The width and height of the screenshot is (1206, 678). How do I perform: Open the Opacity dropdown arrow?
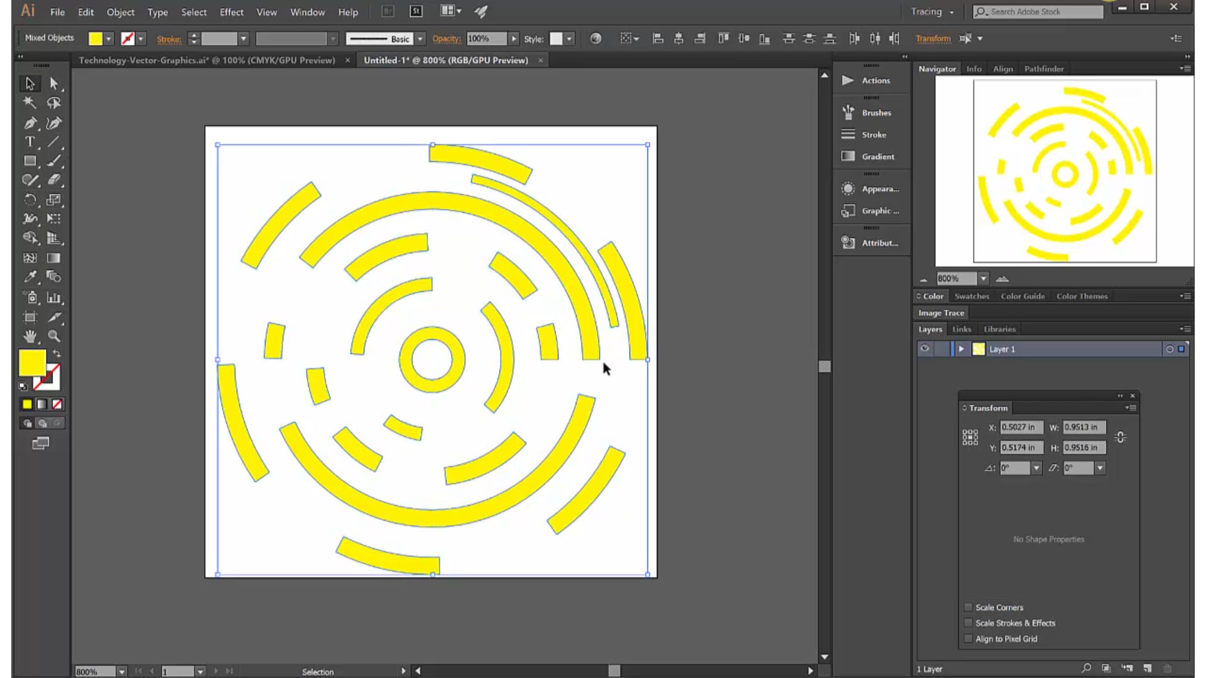pyautogui.click(x=514, y=38)
